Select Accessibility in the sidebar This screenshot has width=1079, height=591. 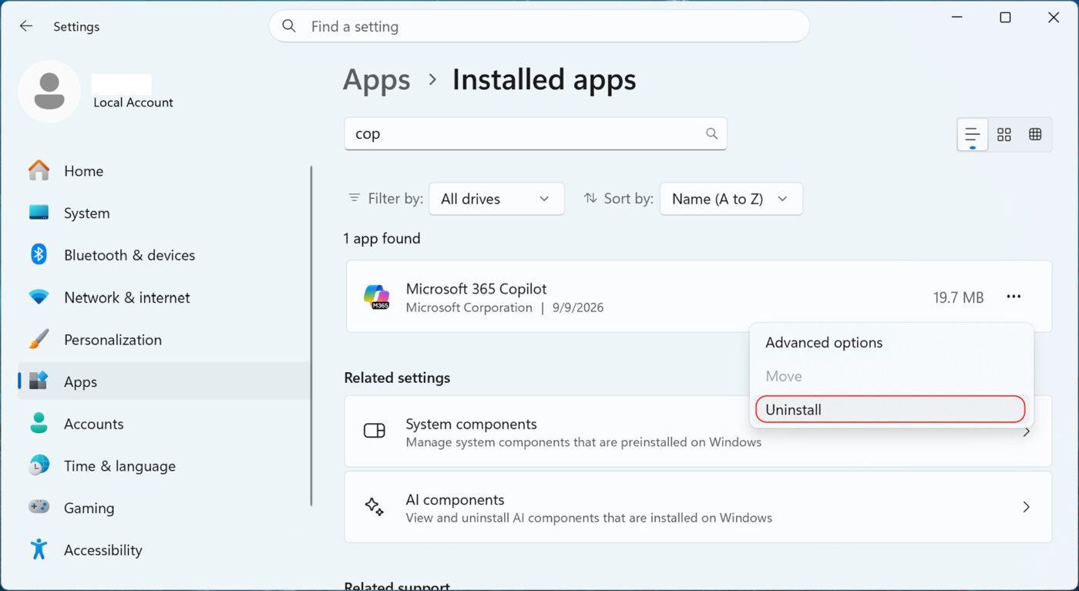(x=163, y=549)
